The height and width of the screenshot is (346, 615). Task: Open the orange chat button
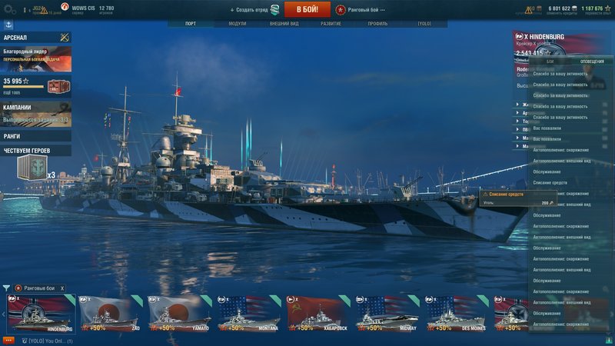coord(8,341)
